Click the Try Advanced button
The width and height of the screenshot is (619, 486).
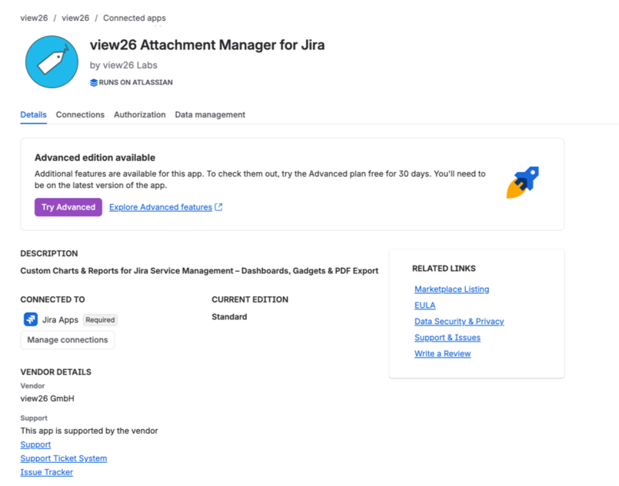click(68, 207)
